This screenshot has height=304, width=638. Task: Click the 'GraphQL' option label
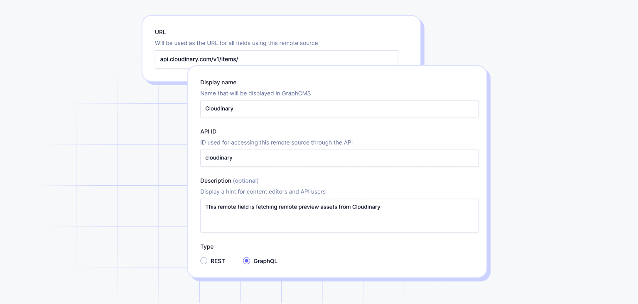(265, 261)
